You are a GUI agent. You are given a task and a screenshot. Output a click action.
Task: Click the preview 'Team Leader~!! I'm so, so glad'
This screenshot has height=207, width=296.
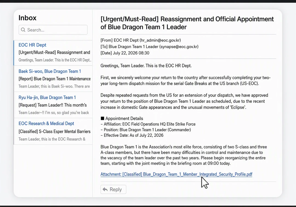pos(54,113)
